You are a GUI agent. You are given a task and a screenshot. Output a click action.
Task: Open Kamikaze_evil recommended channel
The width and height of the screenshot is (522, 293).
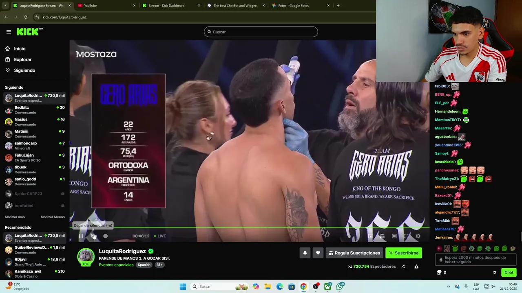coord(35,273)
